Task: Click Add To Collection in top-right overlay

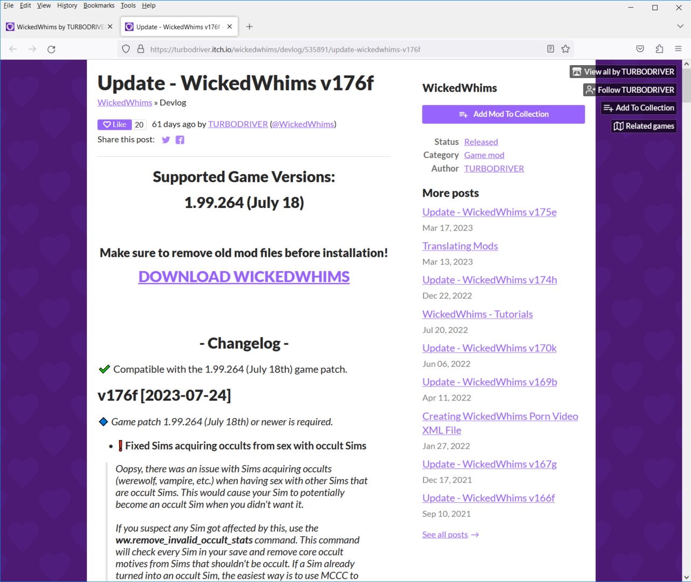Action: pos(639,108)
